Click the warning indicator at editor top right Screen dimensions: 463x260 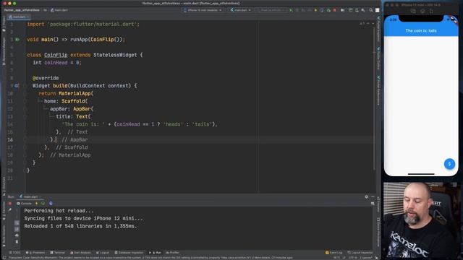(x=362, y=24)
